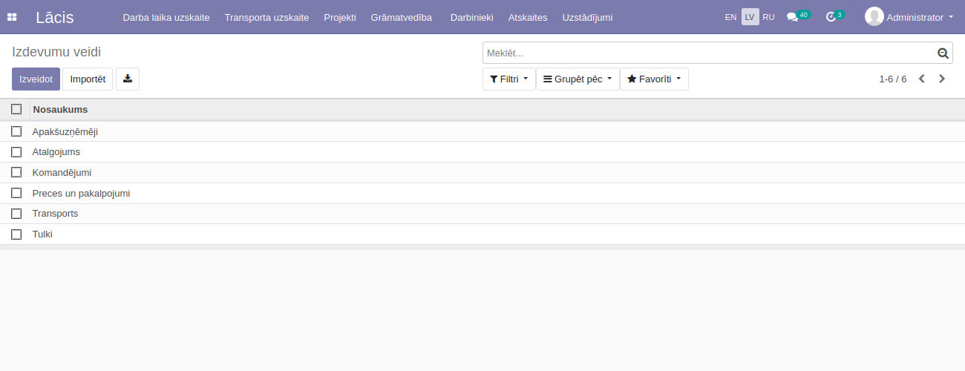Open the Darba laika uzskaite menu
This screenshot has height=371, width=965.
coord(166,17)
